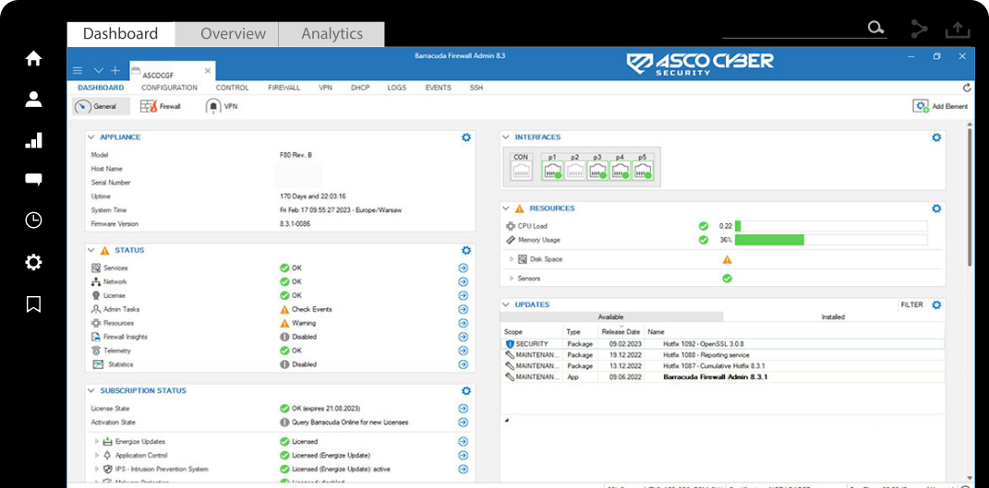989x488 pixels.
Task: Open the dropdown chevron beside the plus icon
Action: point(99,70)
